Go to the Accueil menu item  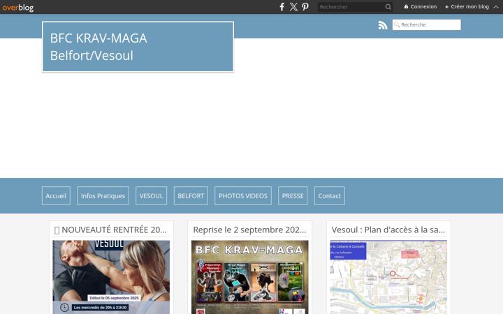tap(56, 196)
